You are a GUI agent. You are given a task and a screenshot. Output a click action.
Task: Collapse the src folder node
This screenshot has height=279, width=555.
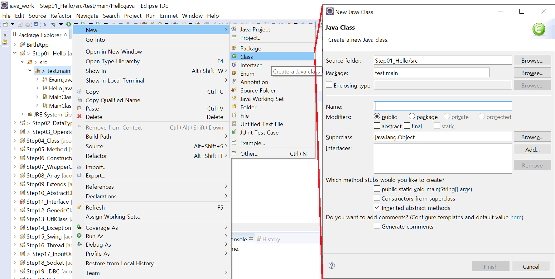click(22, 62)
